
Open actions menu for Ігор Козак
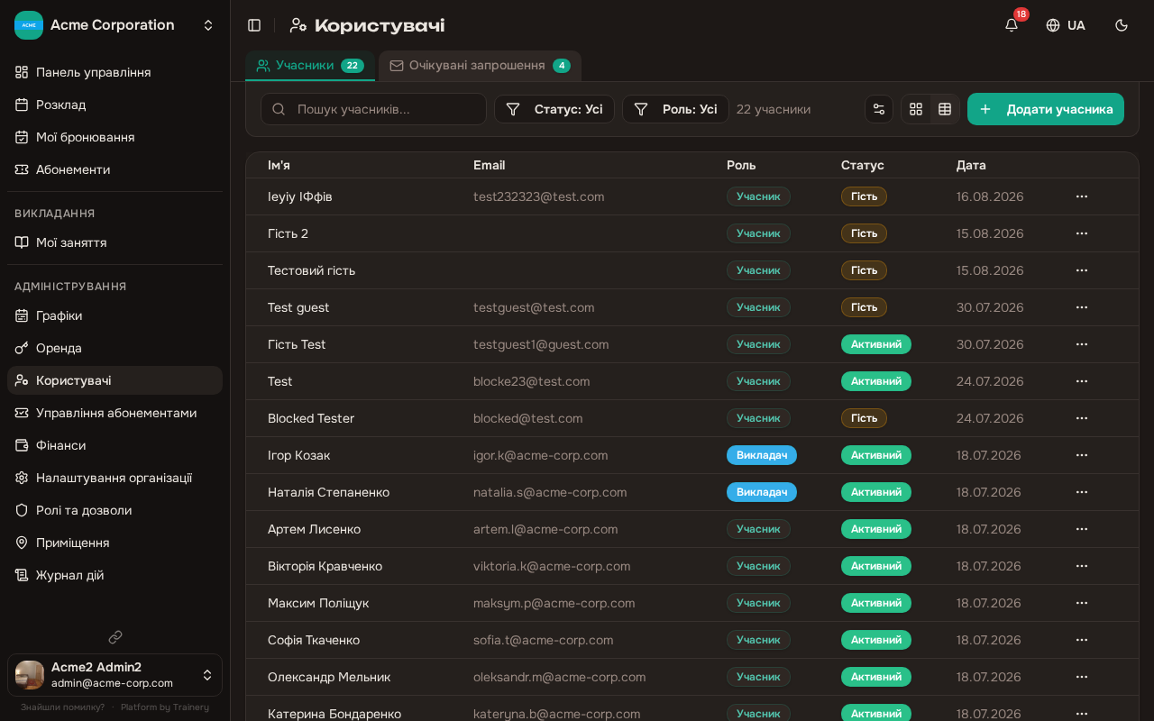coord(1082,455)
